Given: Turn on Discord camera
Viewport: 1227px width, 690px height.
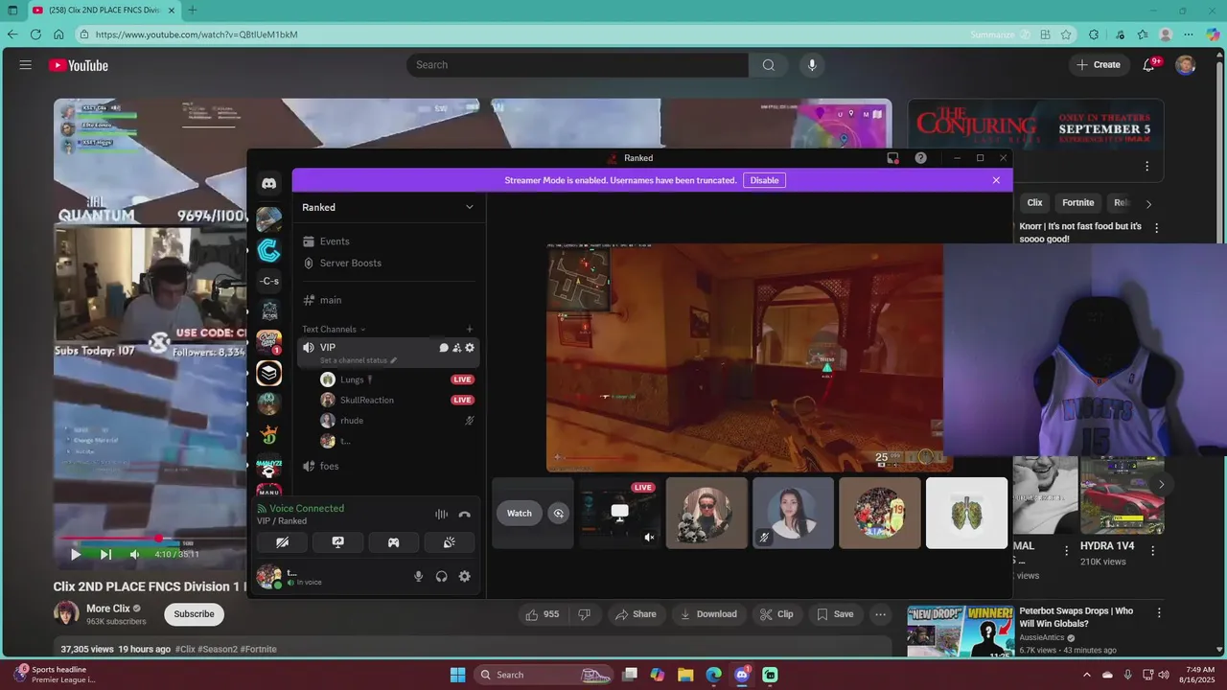Looking at the screenshot, I should pyautogui.click(x=282, y=542).
